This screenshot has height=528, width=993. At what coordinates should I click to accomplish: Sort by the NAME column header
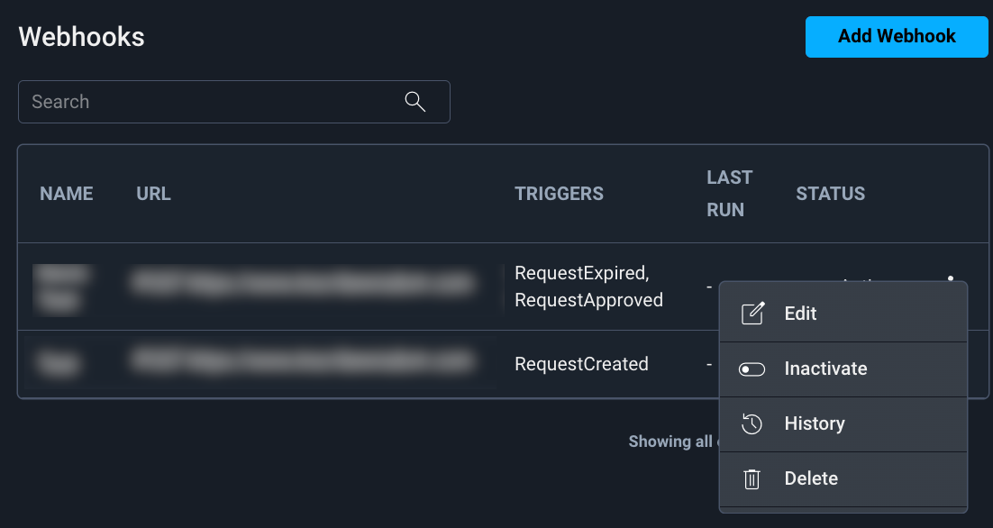pos(67,194)
